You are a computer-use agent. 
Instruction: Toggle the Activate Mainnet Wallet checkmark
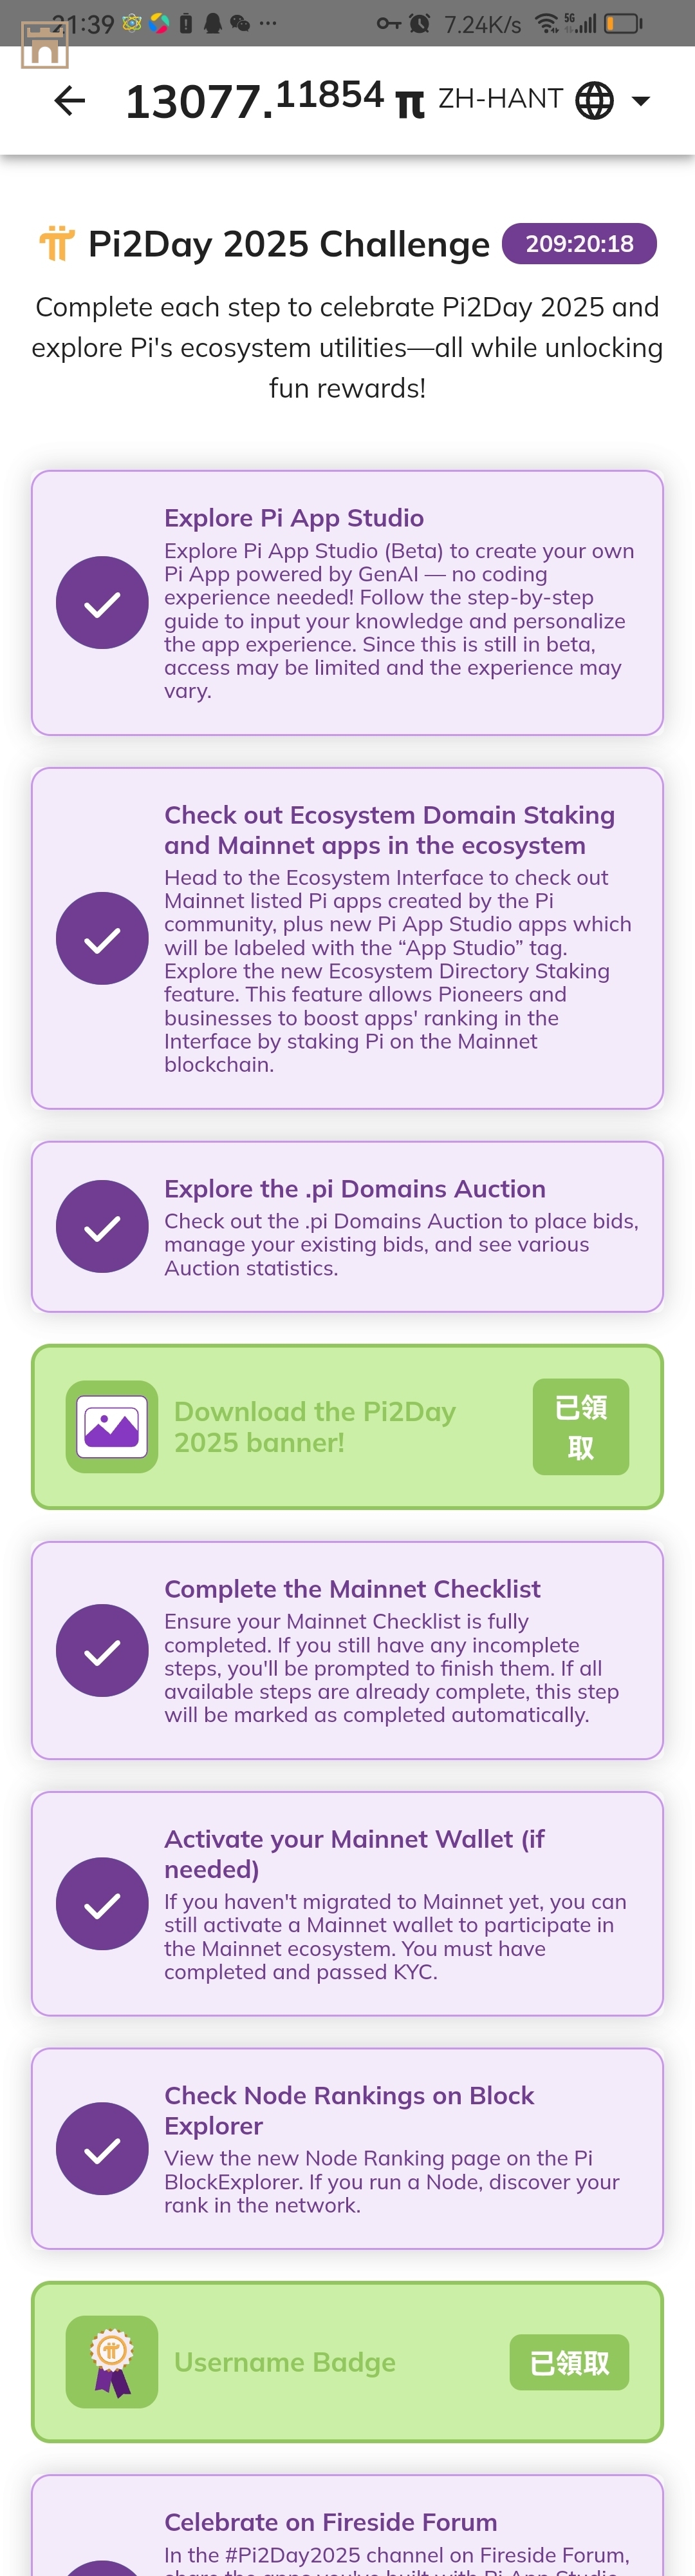pyautogui.click(x=102, y=1904)
